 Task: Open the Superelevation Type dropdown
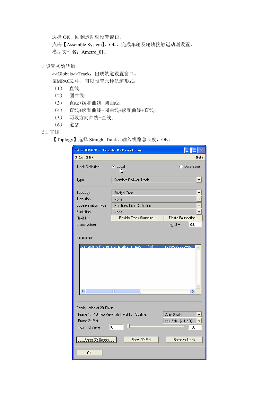(x=157, y=206)
